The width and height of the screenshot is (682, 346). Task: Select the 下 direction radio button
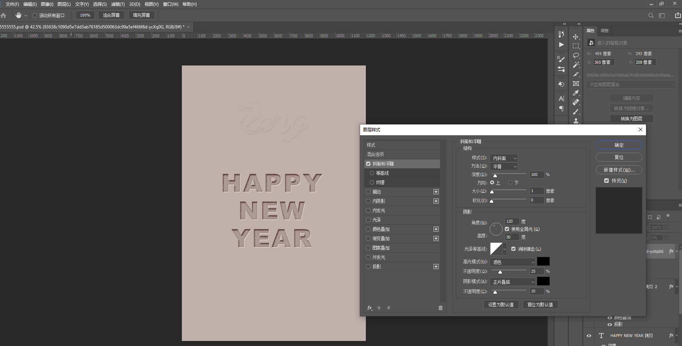[x=510, y=183]
